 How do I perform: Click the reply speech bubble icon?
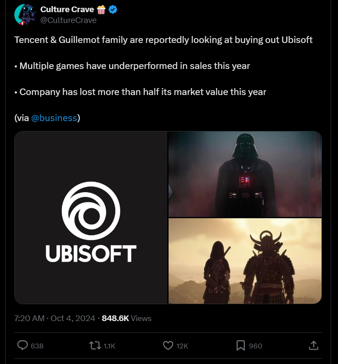(x=23, y=345)
